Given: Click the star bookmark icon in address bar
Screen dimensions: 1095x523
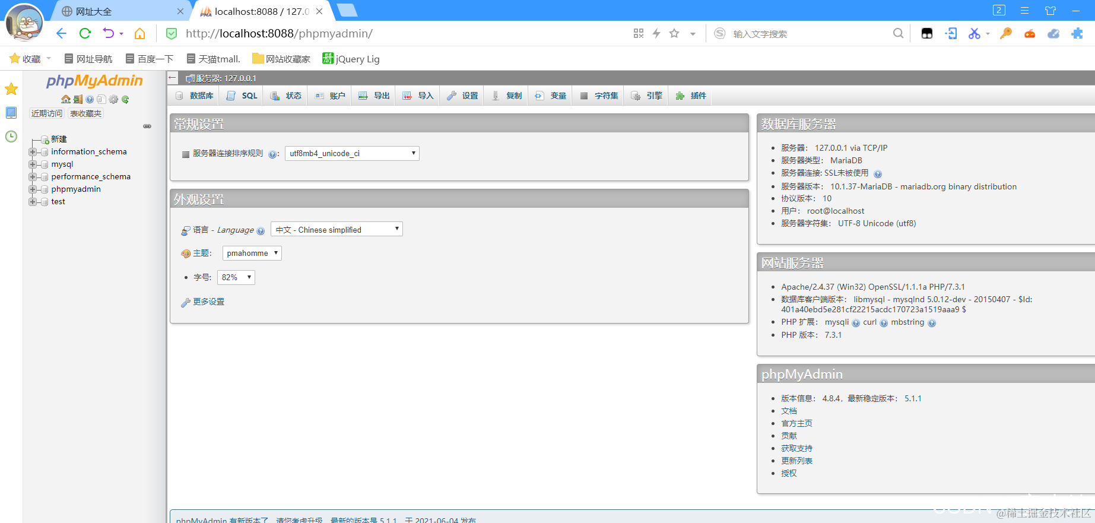Looking at the screenshot, I should tap(674, 33).
